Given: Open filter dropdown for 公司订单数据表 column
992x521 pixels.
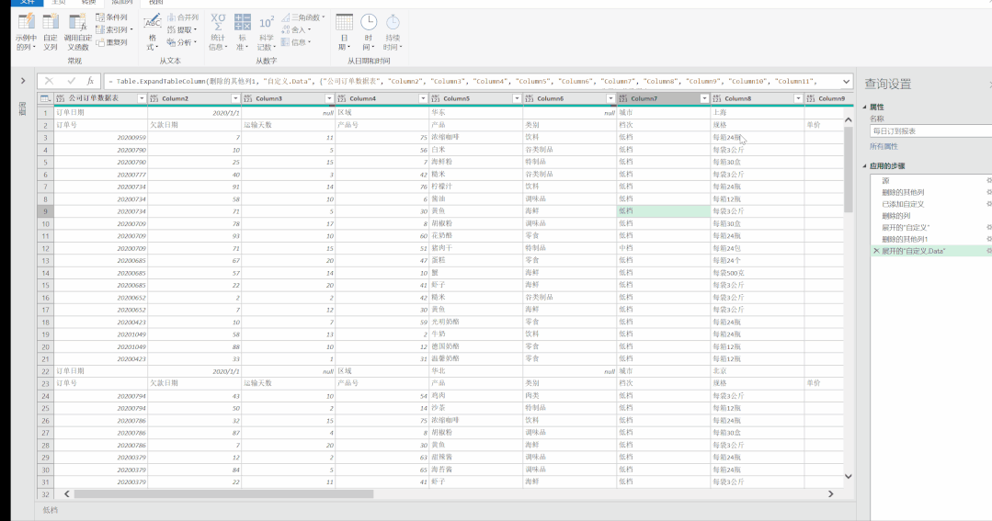Looking at the screenshot, I should coord(142,98).
